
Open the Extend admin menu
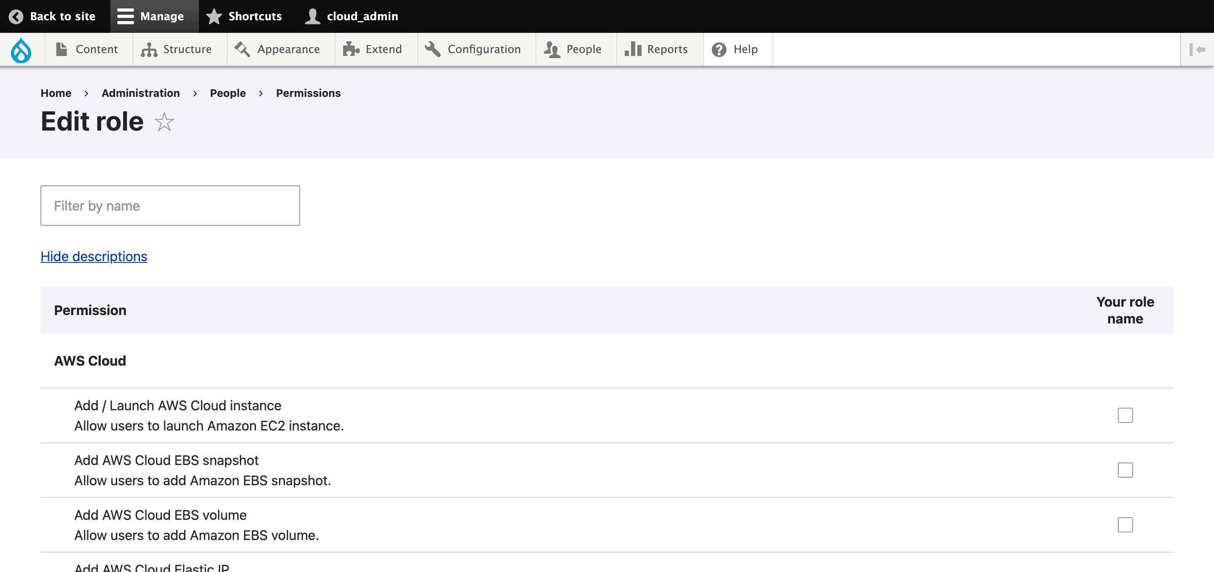pyautogui.click(x=373, y=49)
